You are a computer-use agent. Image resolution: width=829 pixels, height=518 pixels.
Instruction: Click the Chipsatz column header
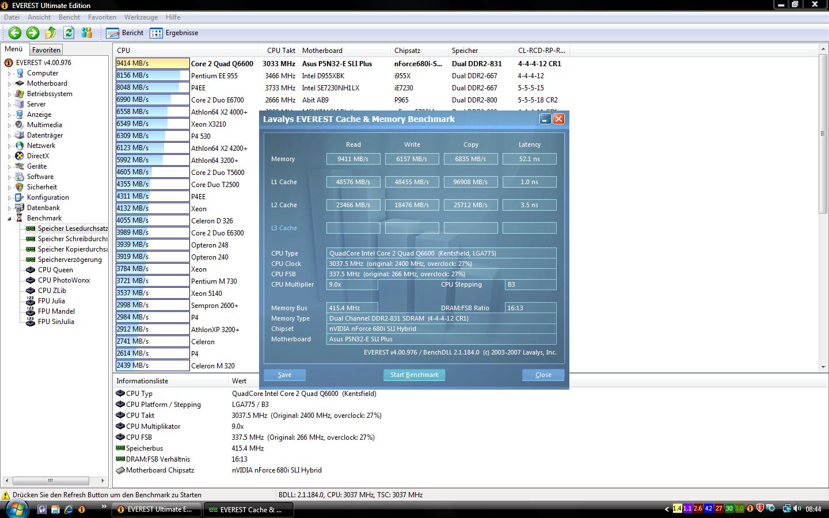[x=420, y=51]
